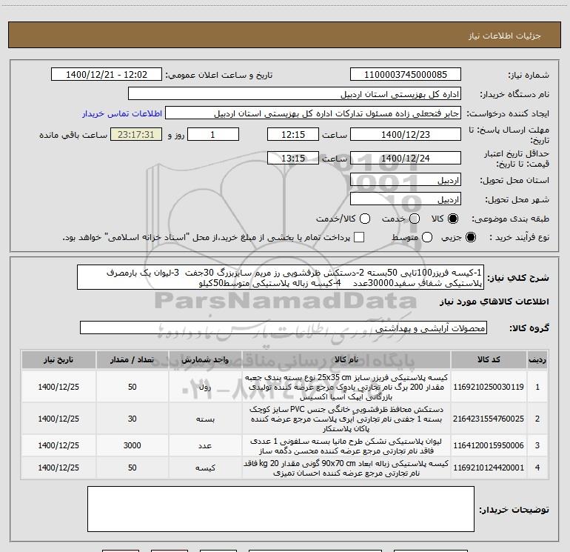Click the need number field 1100003745000085
This screenshot has width=570, height=552.
406,75
